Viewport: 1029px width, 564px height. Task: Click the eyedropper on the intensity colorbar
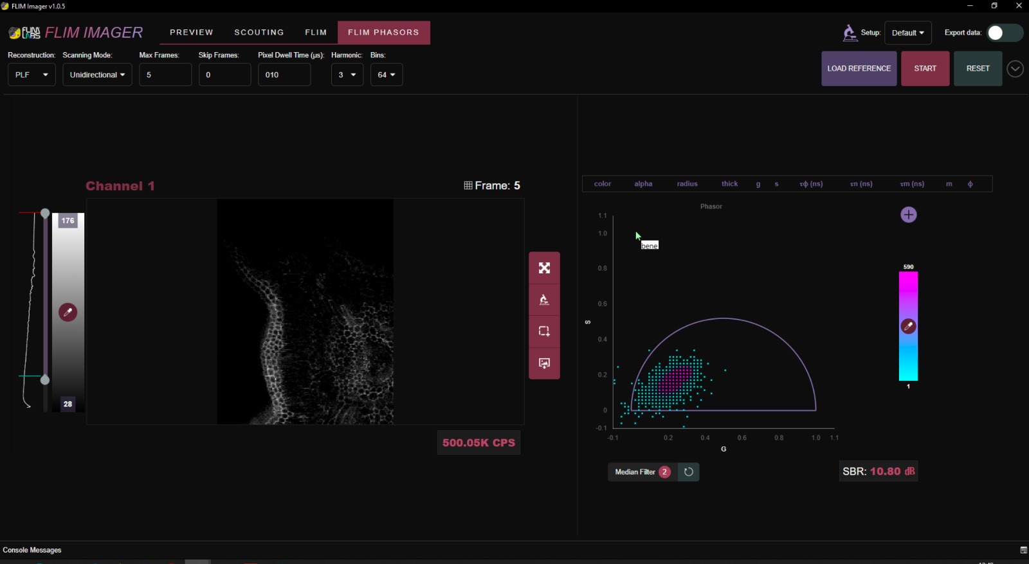(x=68, y=313)
